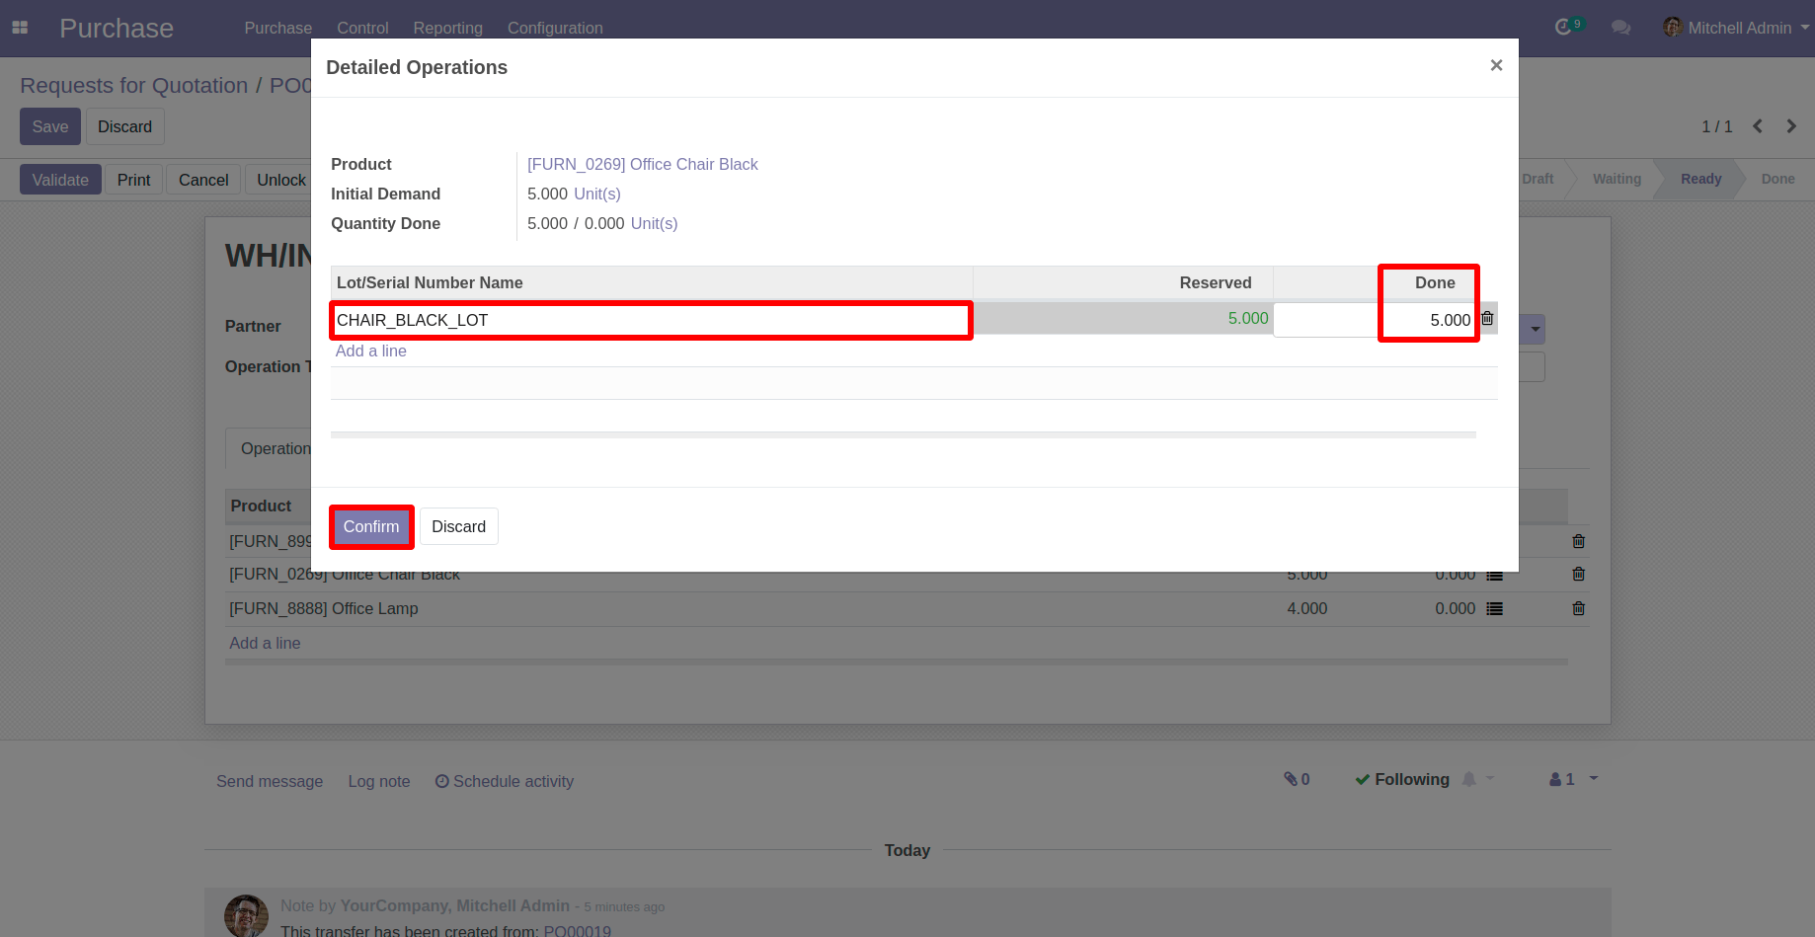Click Send message in chatter
This screenshot has width=1815, height=937.
(x=270, y=781)
